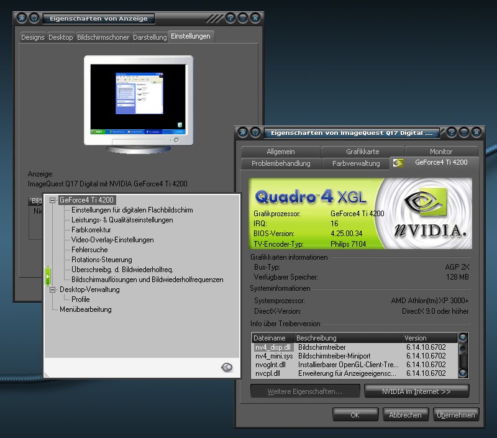Switch to the Designs tab
497x438 pixels.
click(x=33, y=37)
